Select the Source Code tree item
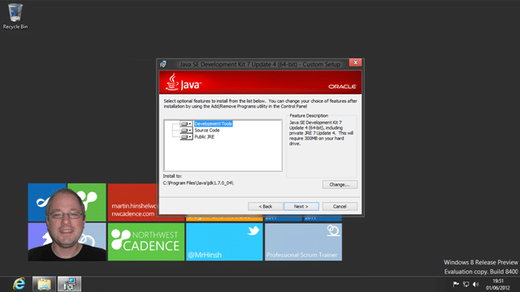 click(x=207, y=131)
